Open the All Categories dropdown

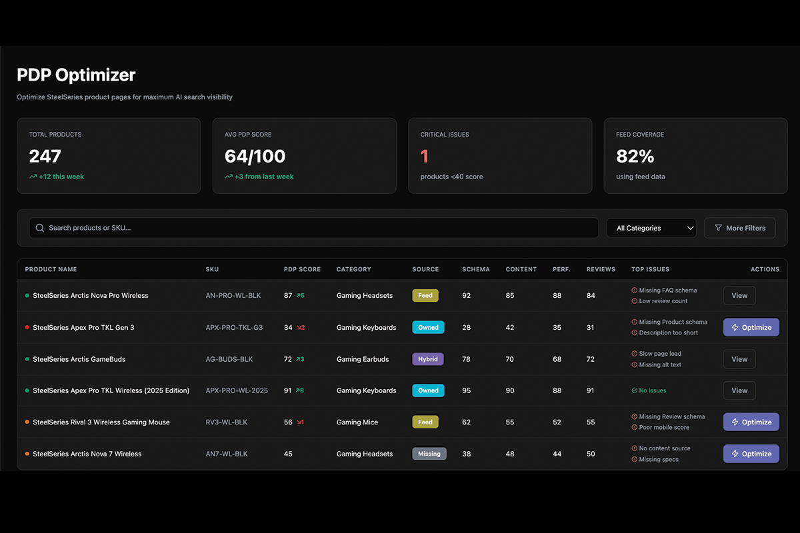point(651,228)
